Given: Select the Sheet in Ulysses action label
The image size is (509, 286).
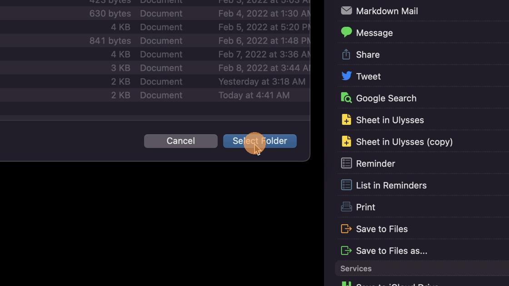Looking at the screenshot, I should point(390,120).
